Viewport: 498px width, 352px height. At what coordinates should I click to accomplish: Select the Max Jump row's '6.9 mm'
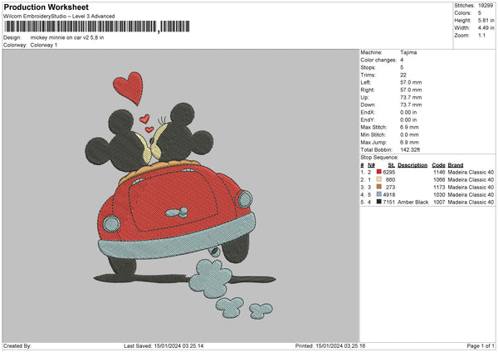click(409, 142)
